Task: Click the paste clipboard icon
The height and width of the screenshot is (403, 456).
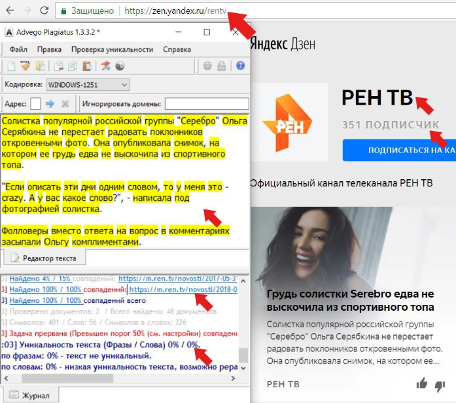Action: coord(86,66)
